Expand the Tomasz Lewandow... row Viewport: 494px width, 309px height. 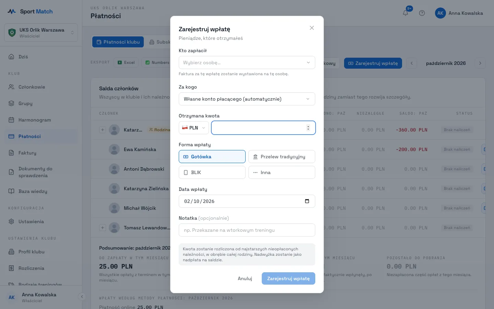click(x=102, y=228)
